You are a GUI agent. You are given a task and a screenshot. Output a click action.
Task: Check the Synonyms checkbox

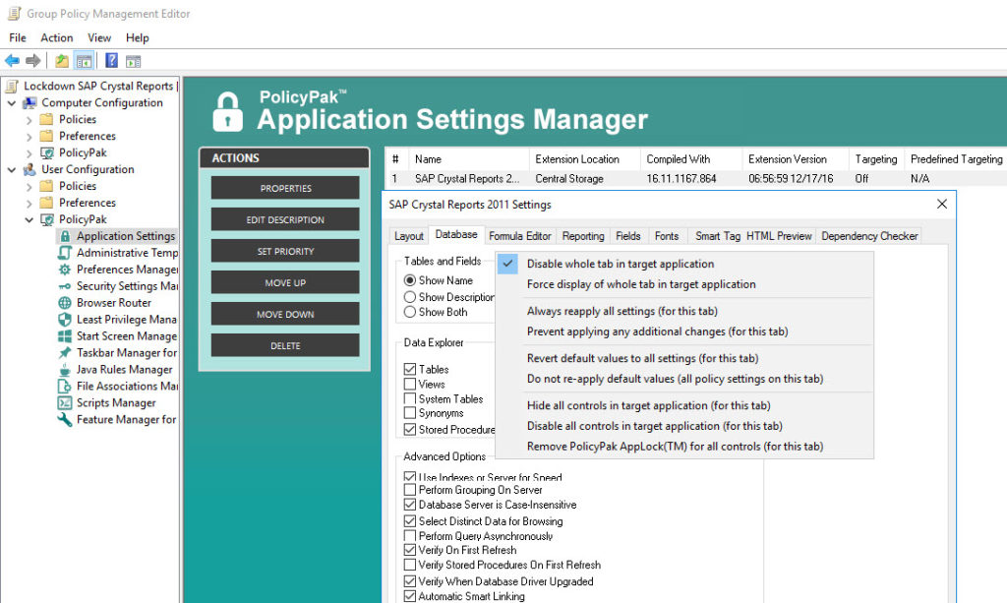click(410, 413)
